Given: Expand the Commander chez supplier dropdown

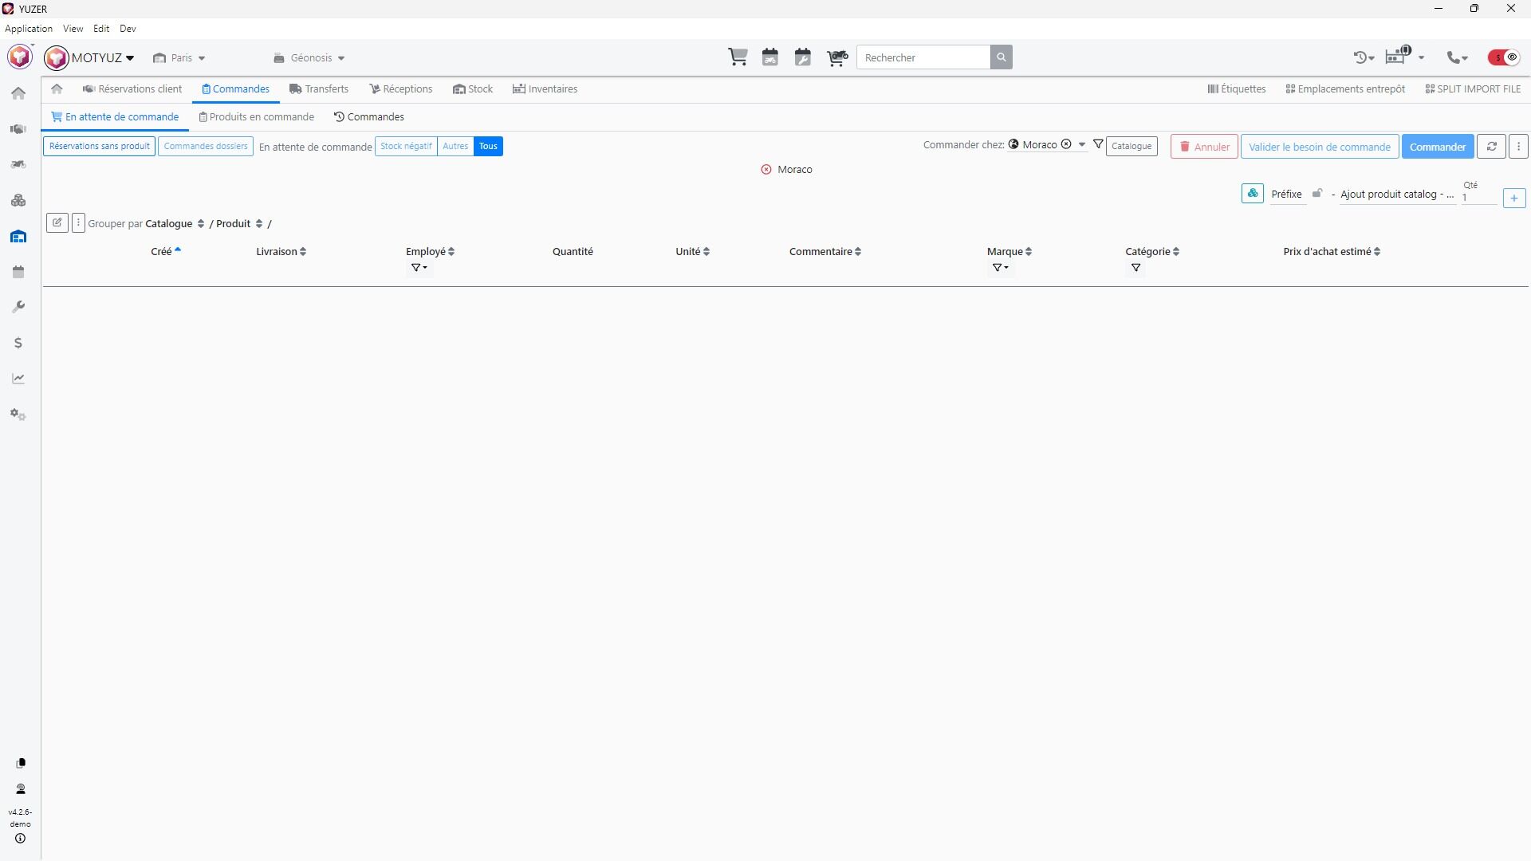Looking at the screenshot, I should click(x=1082, y=145).
